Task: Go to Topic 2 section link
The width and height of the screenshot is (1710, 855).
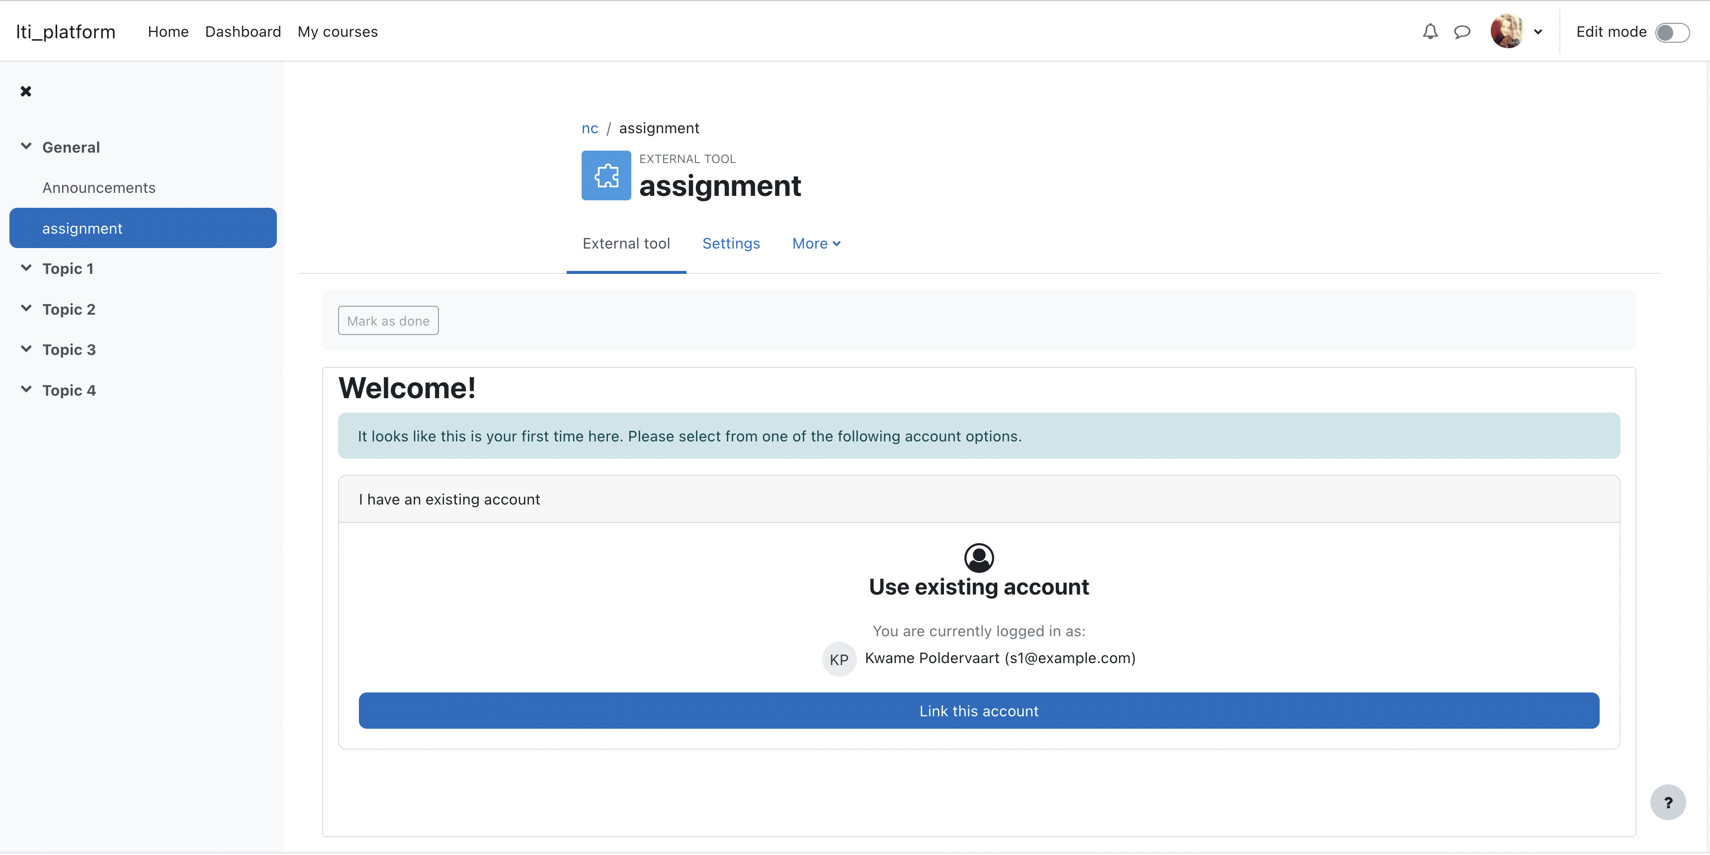Action: click(69, 309)
